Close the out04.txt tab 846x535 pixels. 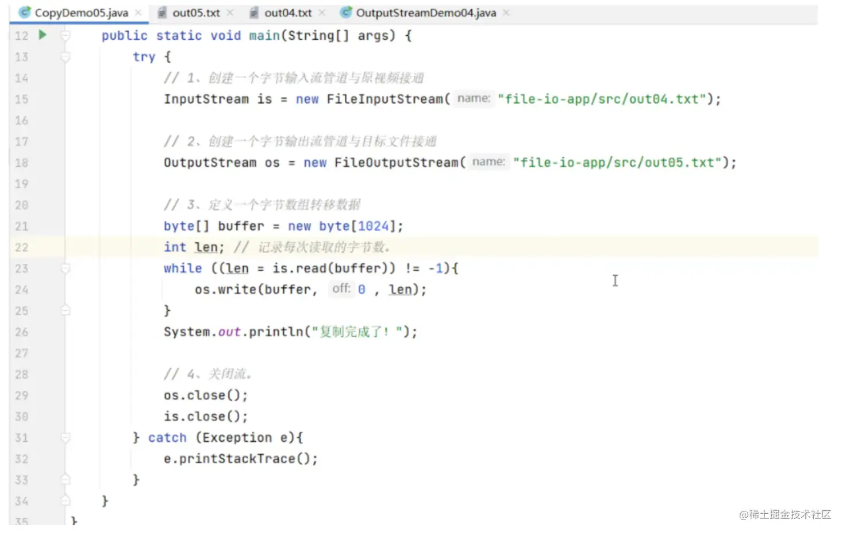(322, 13)
